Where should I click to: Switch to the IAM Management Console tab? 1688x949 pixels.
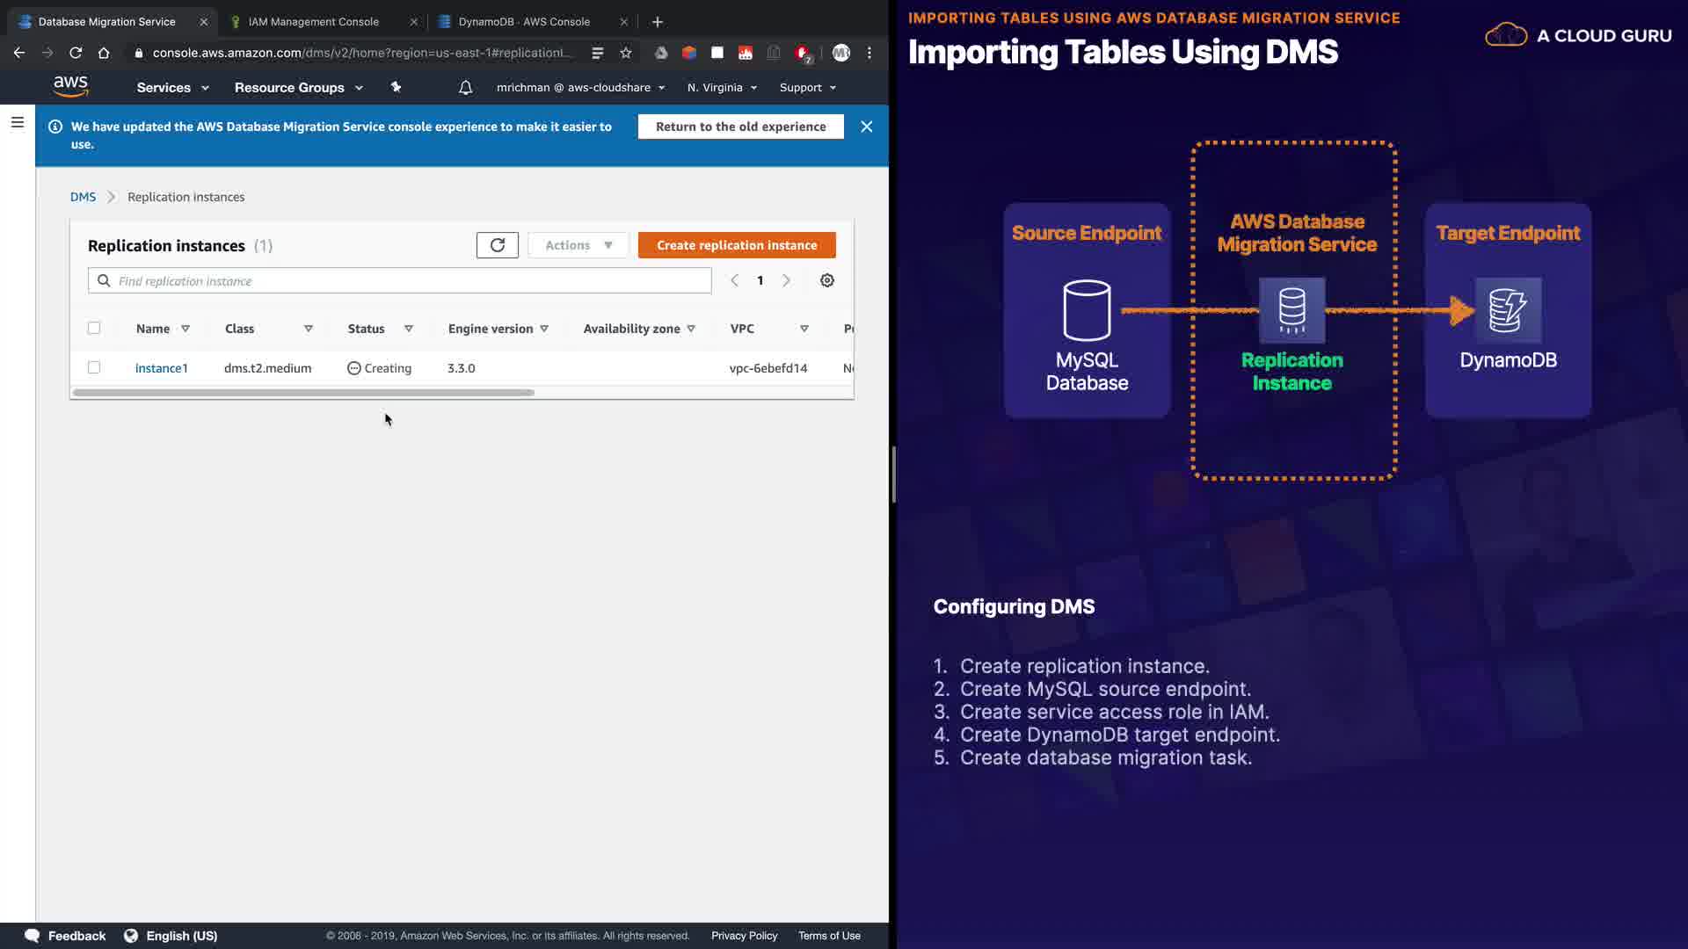[314, 21]
